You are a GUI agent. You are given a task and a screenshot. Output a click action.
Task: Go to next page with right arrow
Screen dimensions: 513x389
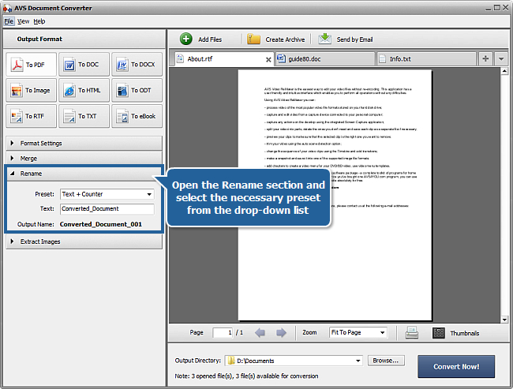point(281,333)
